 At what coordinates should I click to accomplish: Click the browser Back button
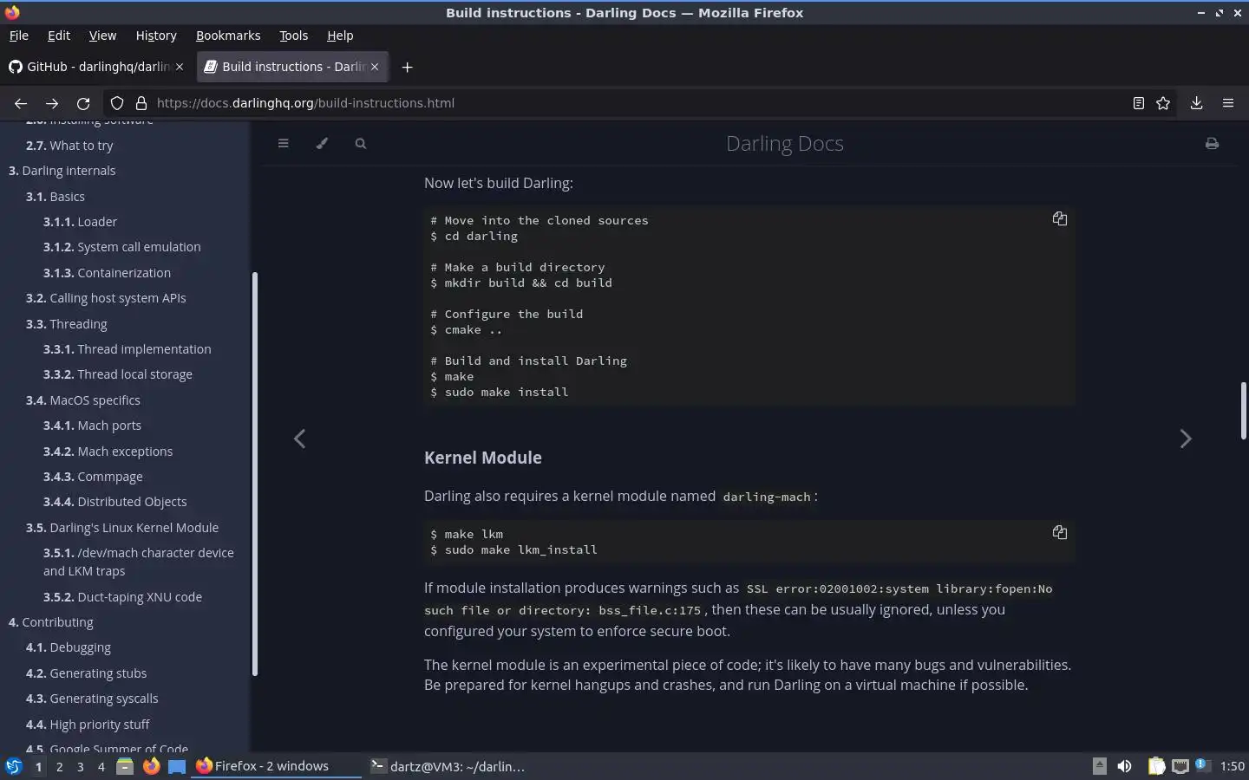(x=21, y=103)
